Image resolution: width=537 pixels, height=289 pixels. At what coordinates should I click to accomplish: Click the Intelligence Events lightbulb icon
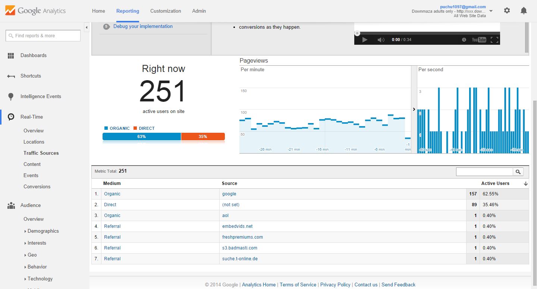pyautogui.click(x=11, y=97)
